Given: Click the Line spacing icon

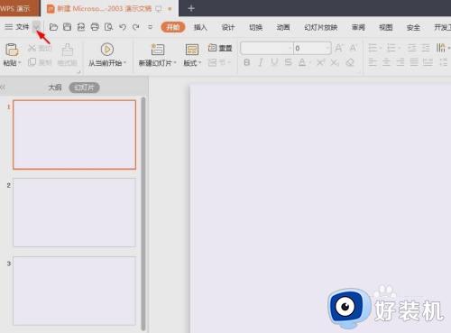Looking at the screenshot, I should pos(443,62).
